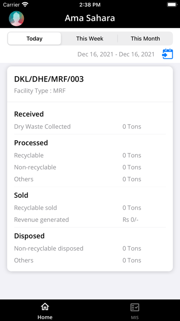Switch to This Week segment
This screenshot has width=180, height=321.
90,38
